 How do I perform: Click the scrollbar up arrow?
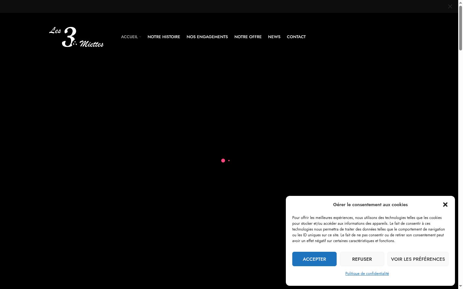click(460, 2)
